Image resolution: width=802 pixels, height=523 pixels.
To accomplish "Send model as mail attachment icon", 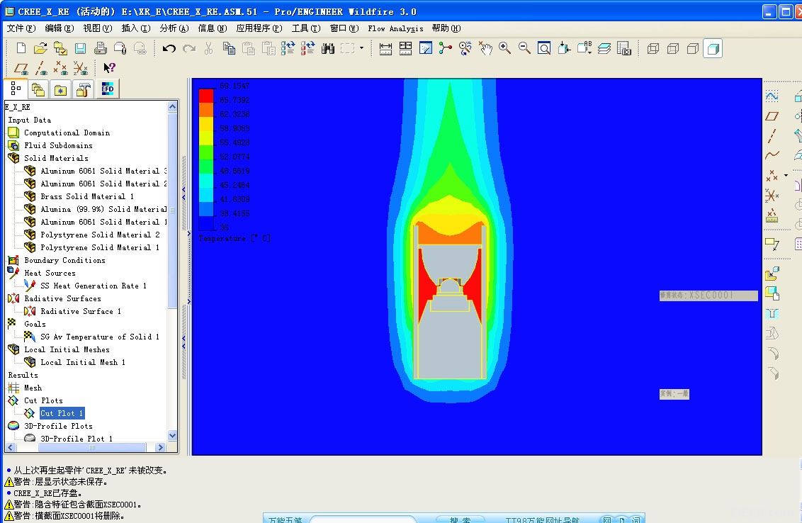I will coord(120,49).
